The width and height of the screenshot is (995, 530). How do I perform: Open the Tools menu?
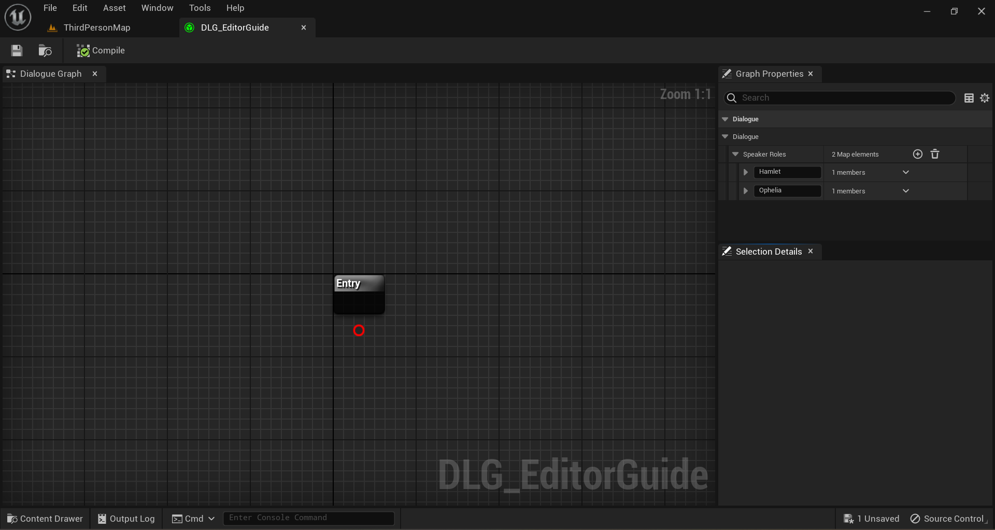pos(200,8)
